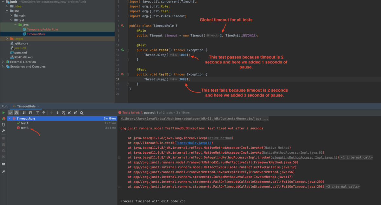Select the TimeoutRule run tab
Viewport: 381px width, 205px height.
point(26,106)
